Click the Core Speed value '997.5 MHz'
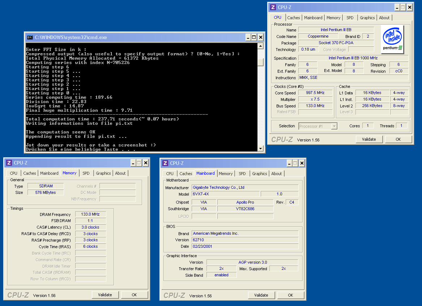The height and width of the screenshot is (306, 422). 315,93
